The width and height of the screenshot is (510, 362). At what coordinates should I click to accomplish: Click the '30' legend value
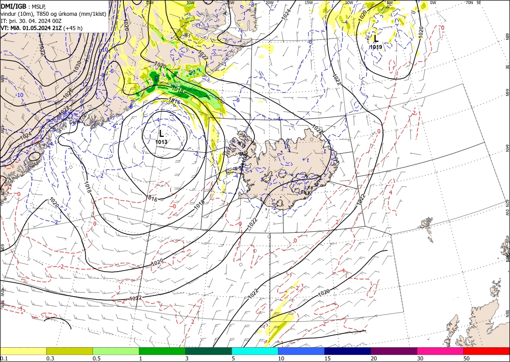coord(420,358)
